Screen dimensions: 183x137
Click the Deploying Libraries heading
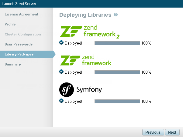85,15
